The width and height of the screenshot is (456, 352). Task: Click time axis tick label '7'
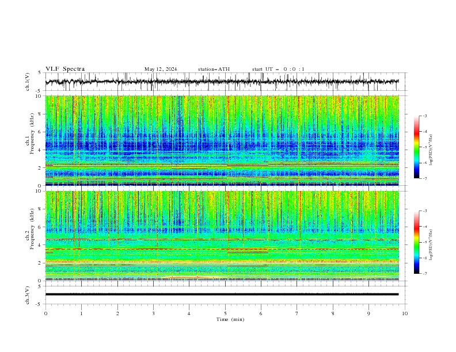[297, 313]
